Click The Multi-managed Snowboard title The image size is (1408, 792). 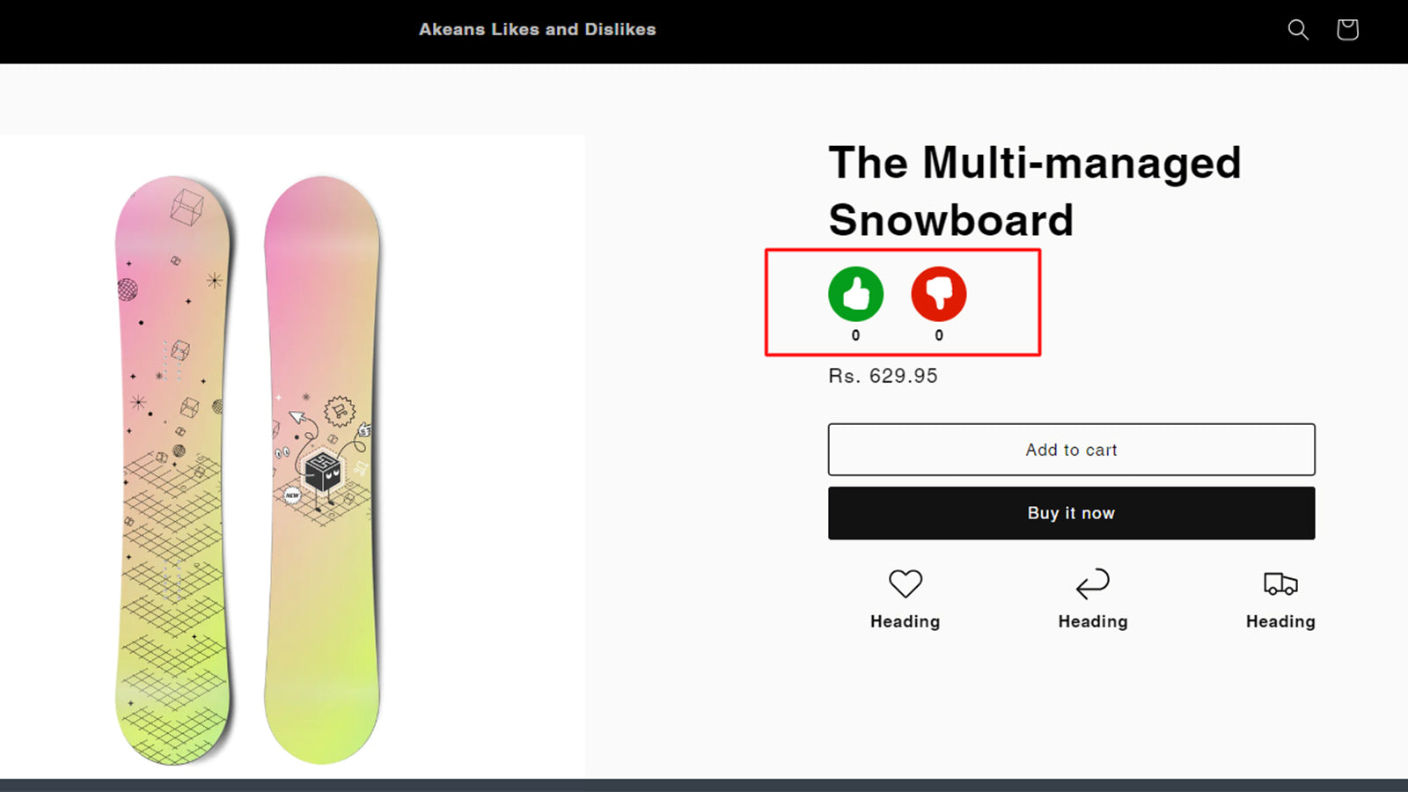(x=1034, y=191)
